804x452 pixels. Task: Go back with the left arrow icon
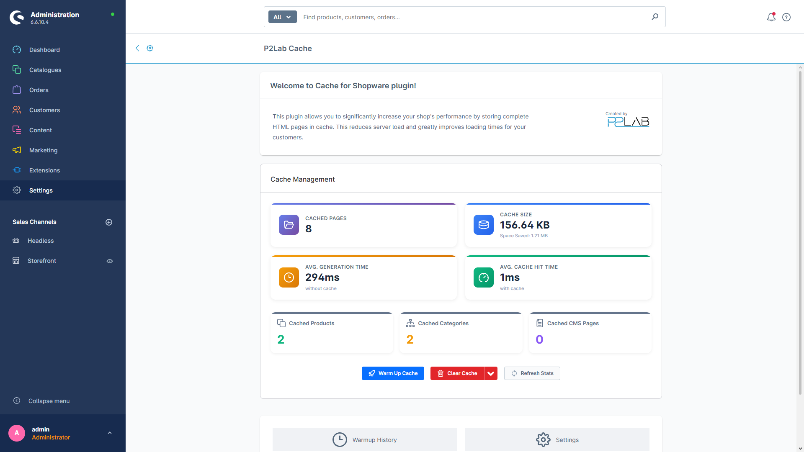point(137,48)
